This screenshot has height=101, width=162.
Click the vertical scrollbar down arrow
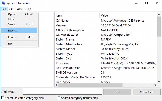(x=159, y=82)
